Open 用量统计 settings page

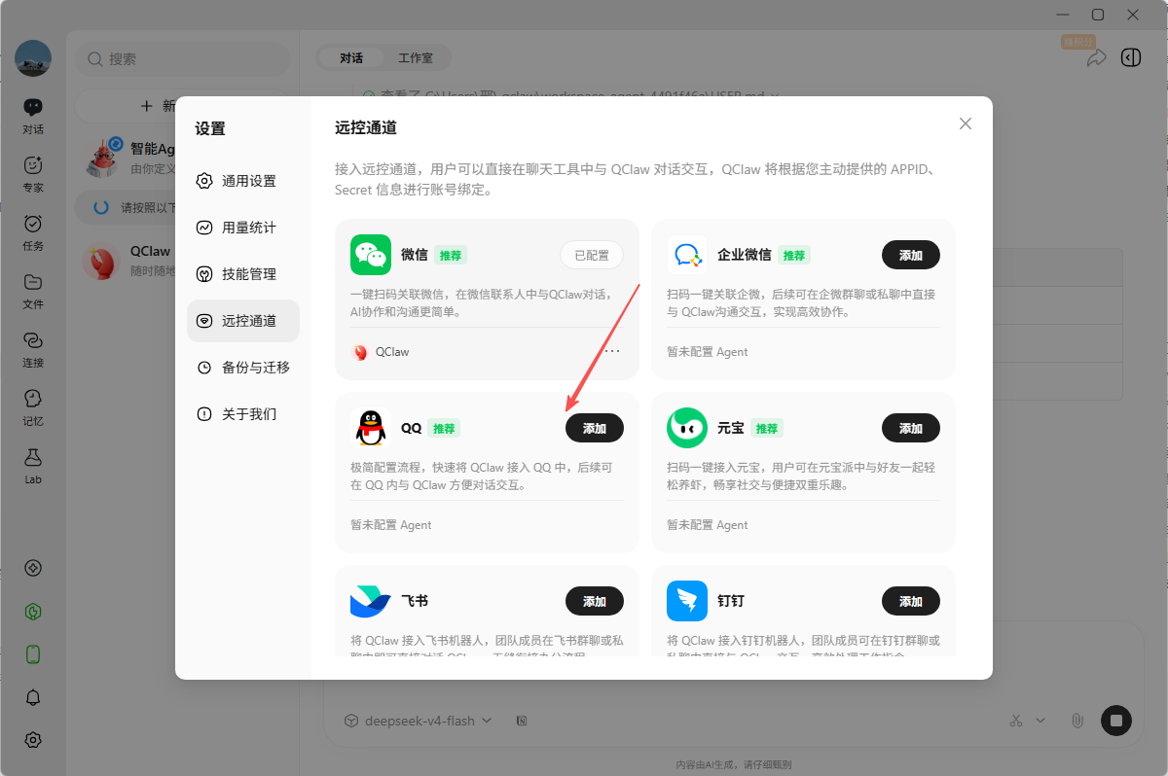click(242, 228)
